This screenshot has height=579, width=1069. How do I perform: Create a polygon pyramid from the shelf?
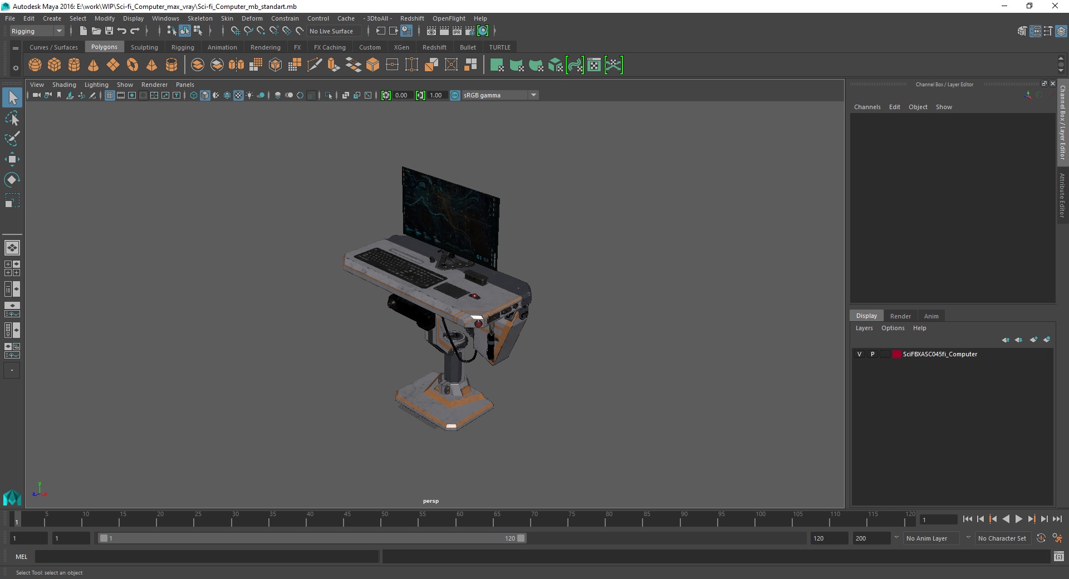[x=151, y=65]
